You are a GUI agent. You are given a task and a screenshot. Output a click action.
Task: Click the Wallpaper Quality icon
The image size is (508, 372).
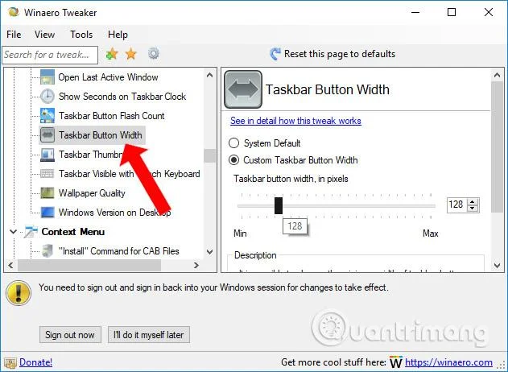pos(47,193)
